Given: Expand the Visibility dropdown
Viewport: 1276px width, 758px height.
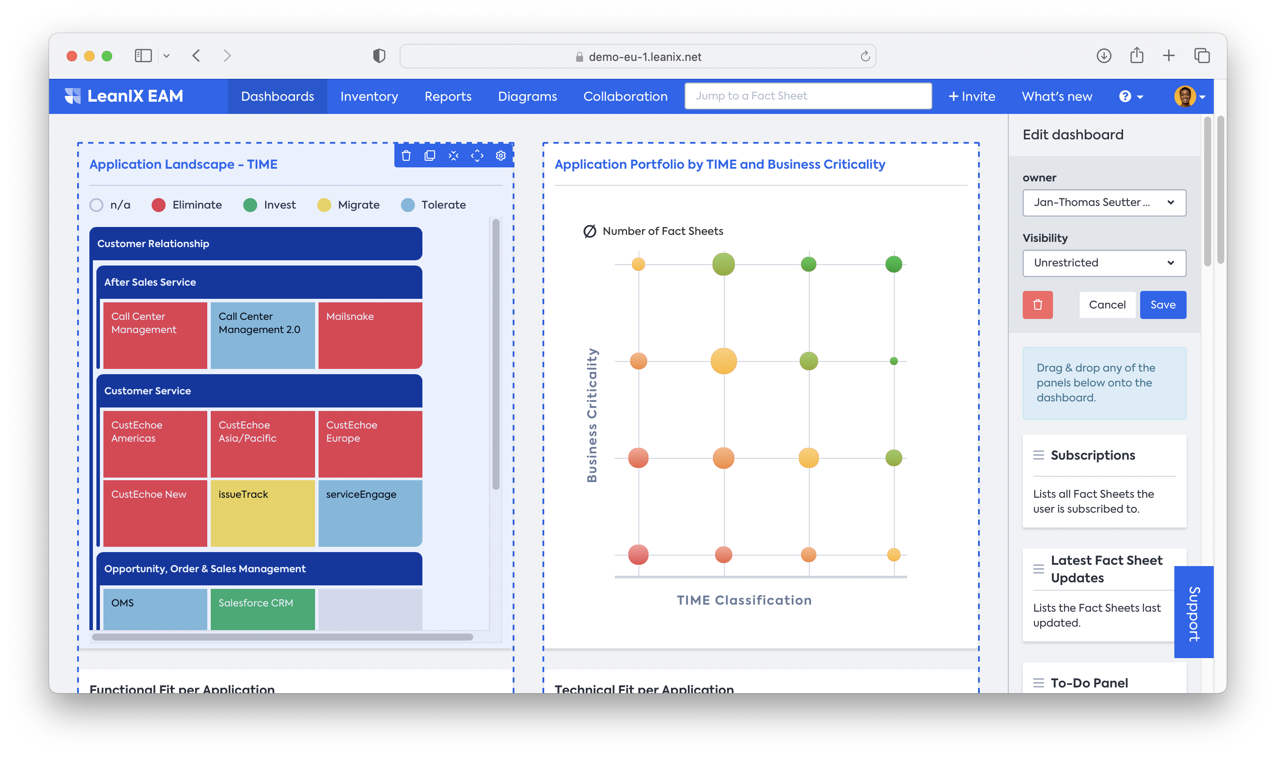Looking at the screenshot, I should click(1103, 263).
